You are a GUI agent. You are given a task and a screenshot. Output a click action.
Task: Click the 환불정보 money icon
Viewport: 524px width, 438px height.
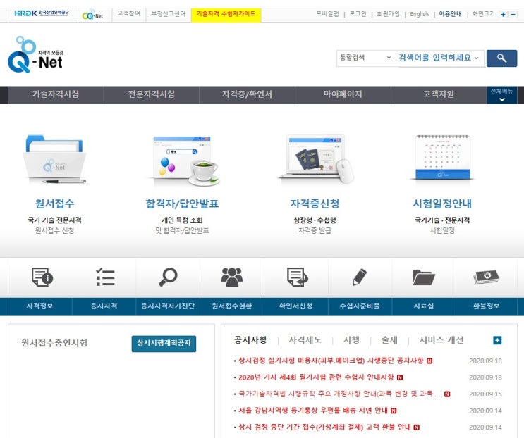[x=487, y=277]
